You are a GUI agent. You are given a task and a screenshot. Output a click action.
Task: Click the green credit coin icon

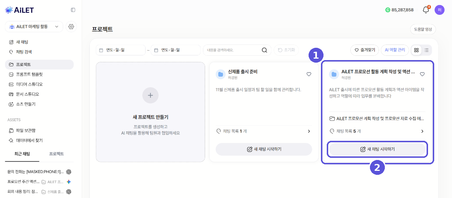tap(387, 10)
